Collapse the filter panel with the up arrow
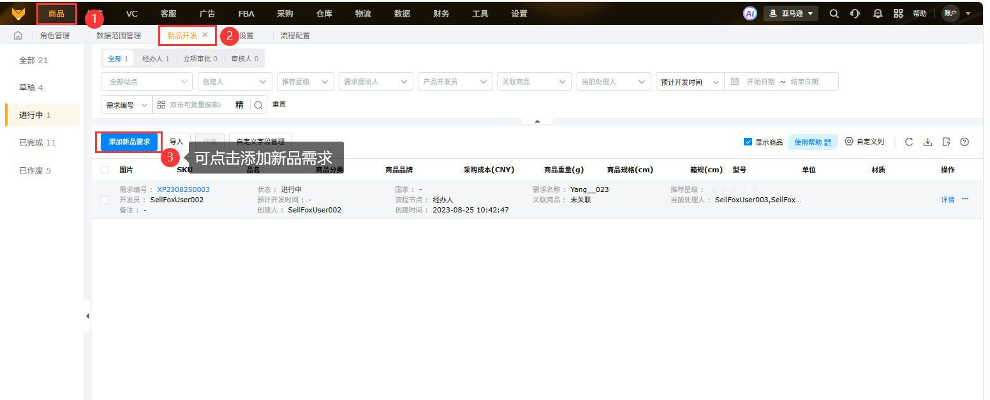Viewport: 990px width, 400px height. 537,121
